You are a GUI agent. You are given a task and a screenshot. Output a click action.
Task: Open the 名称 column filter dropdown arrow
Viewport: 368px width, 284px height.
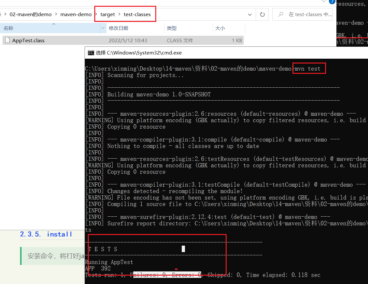tap(103, 28)
